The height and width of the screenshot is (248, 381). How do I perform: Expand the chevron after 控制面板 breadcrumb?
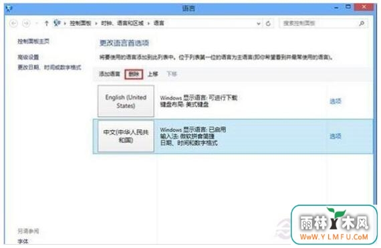96,23
